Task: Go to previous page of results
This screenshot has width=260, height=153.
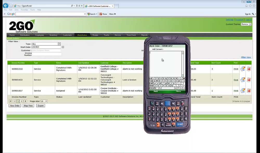Action: (15, 101)
